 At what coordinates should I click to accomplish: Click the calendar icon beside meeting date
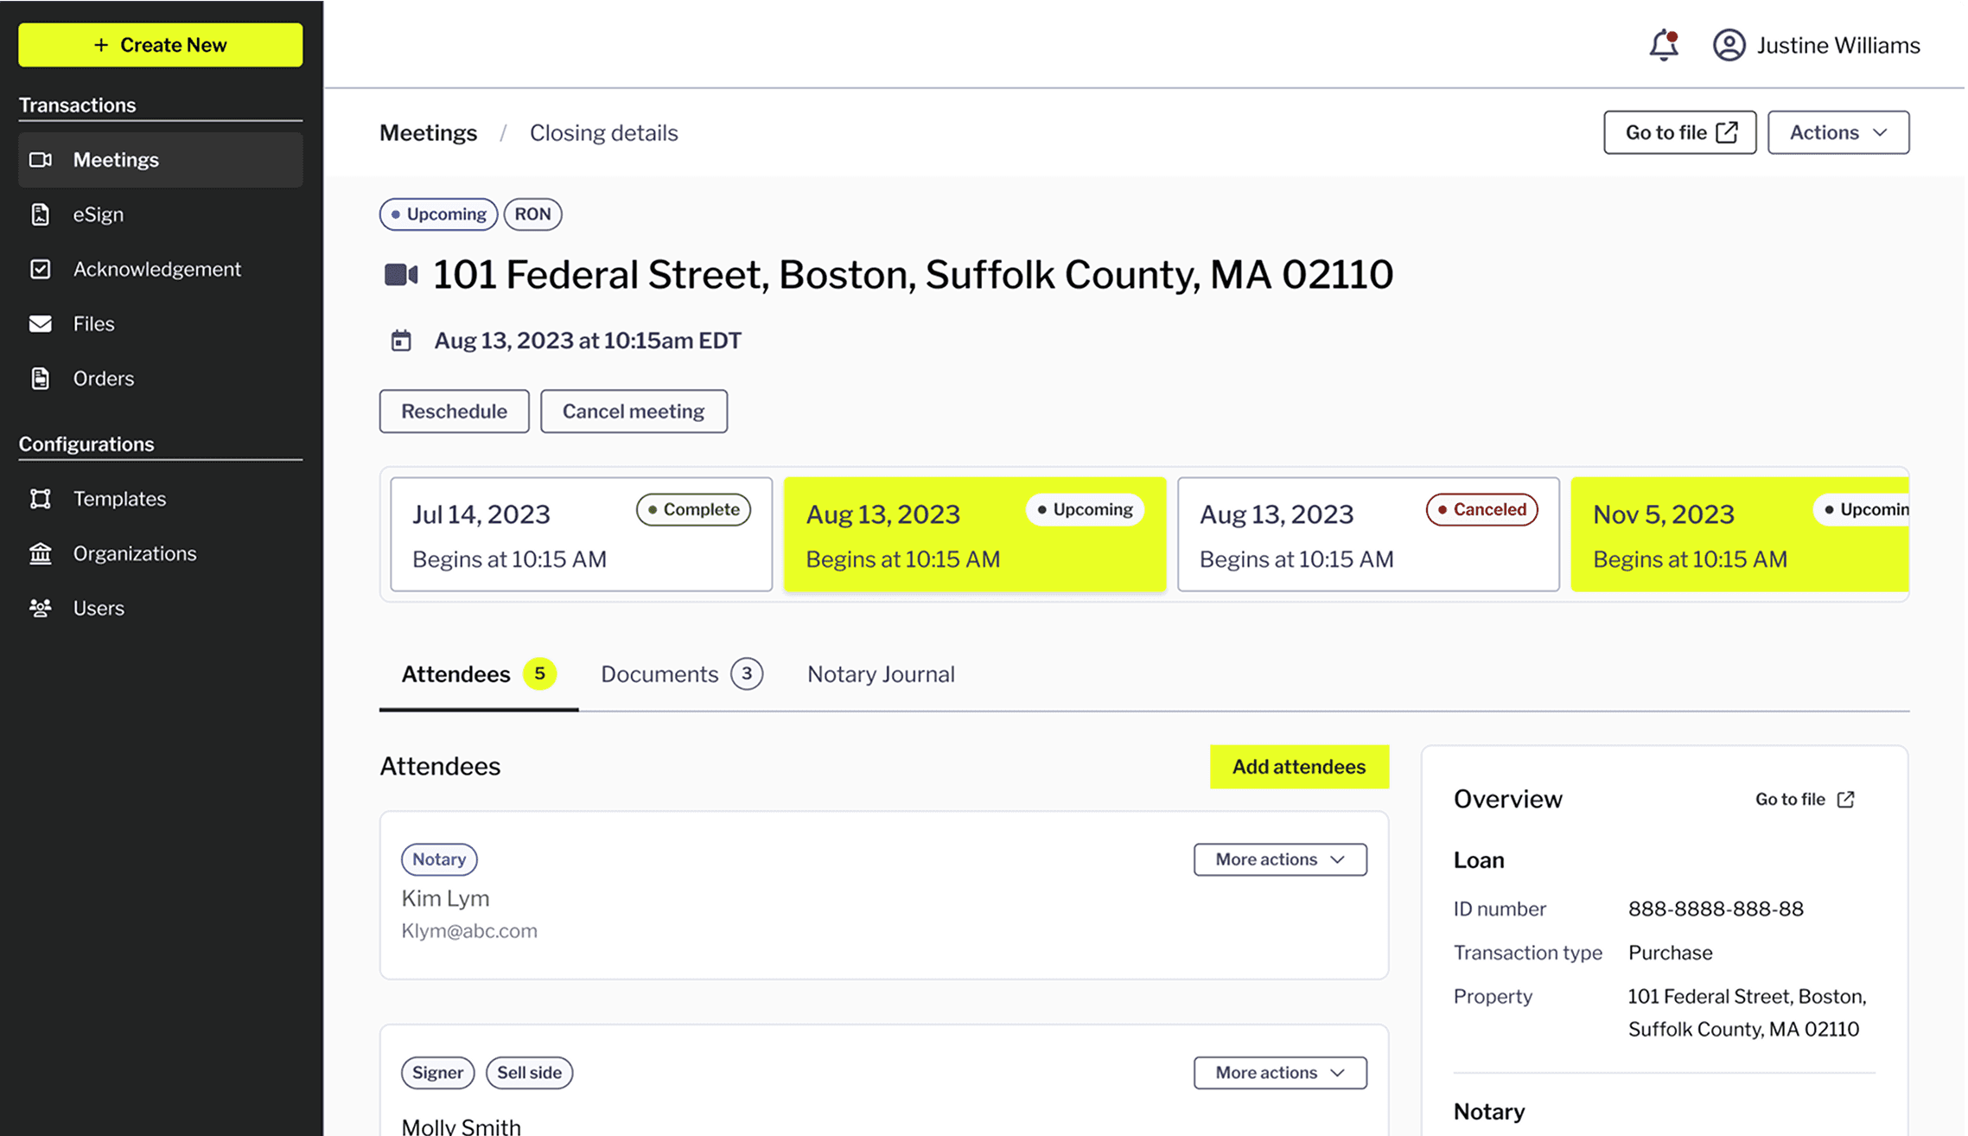coord(401,341)
